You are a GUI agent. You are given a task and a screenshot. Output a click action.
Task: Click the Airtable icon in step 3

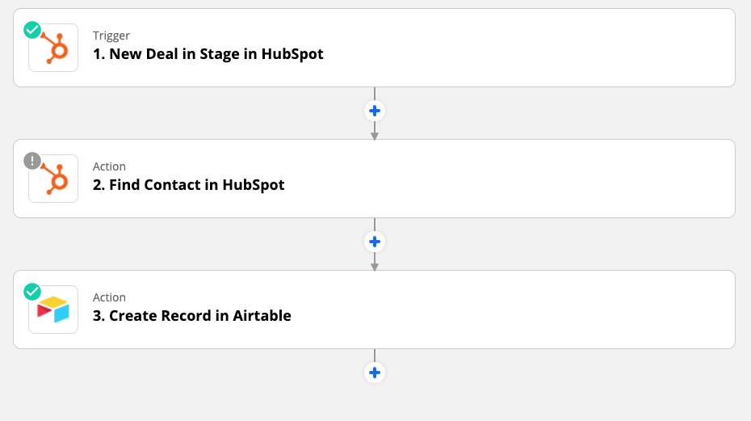tap(53, 309)
